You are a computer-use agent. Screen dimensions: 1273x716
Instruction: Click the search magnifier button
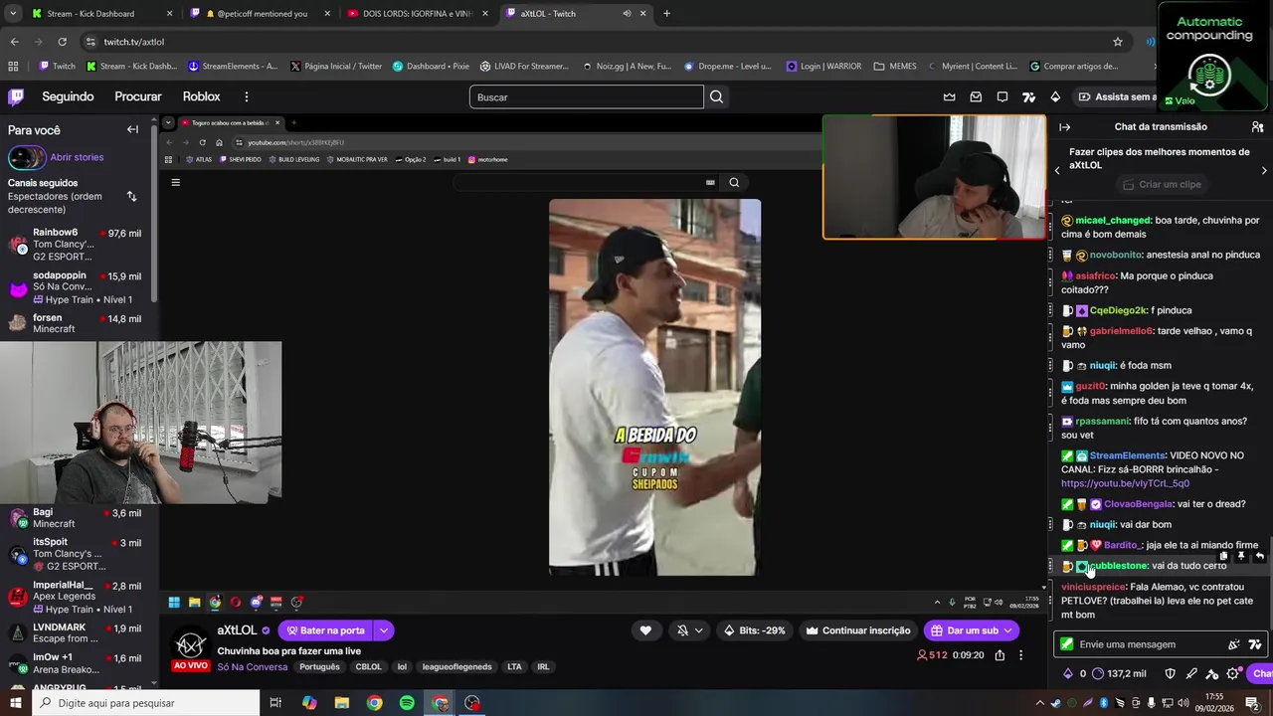(x=716, y=96)
